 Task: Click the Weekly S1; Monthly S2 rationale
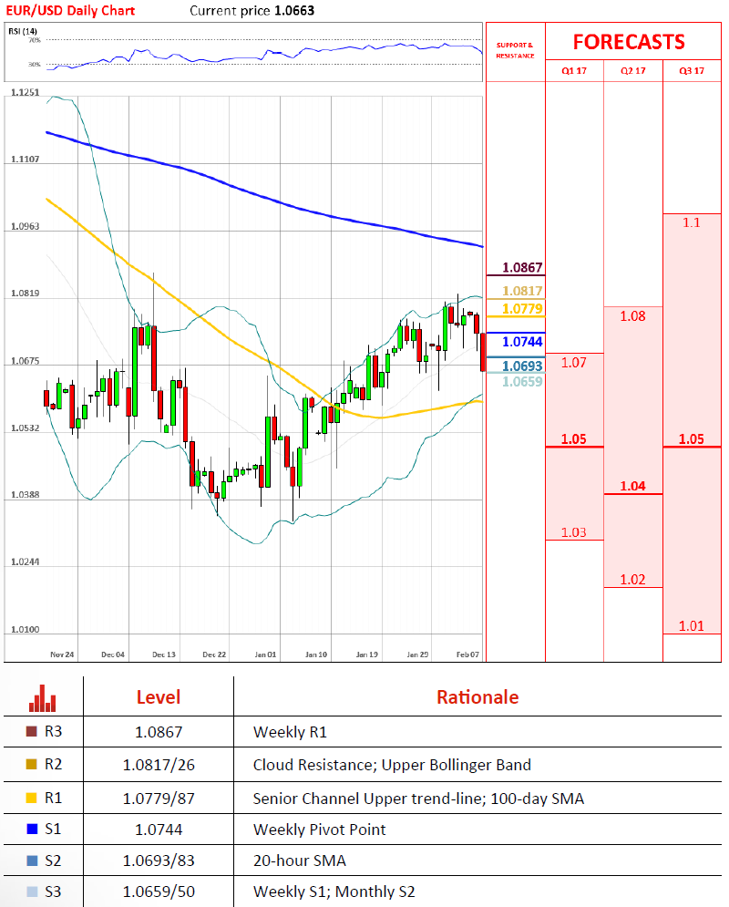click(x=334, y=892)
